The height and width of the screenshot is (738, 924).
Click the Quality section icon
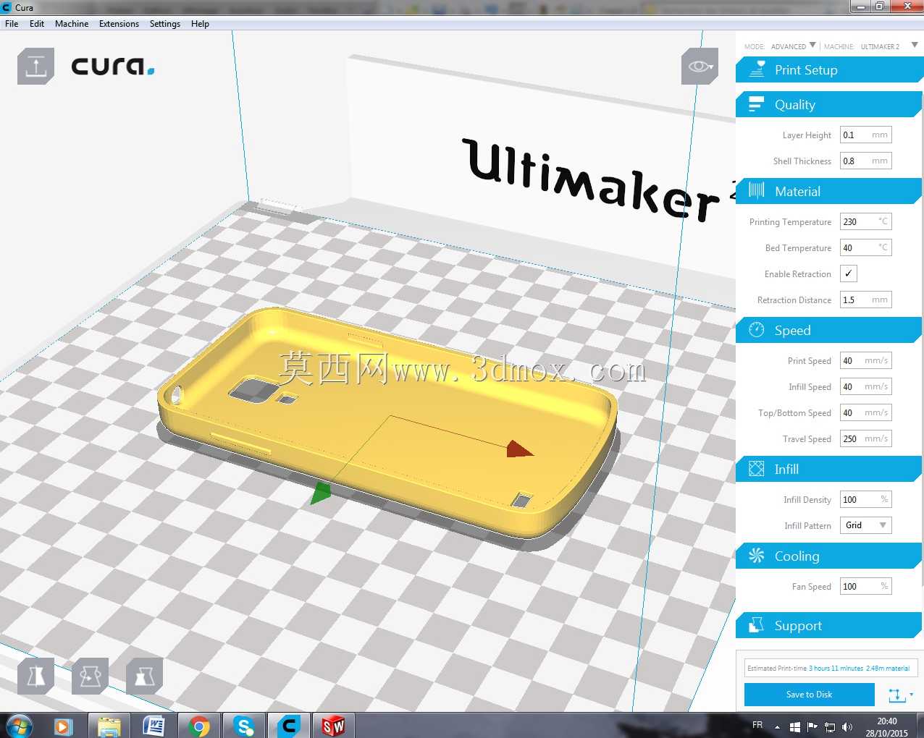[756, 104]
